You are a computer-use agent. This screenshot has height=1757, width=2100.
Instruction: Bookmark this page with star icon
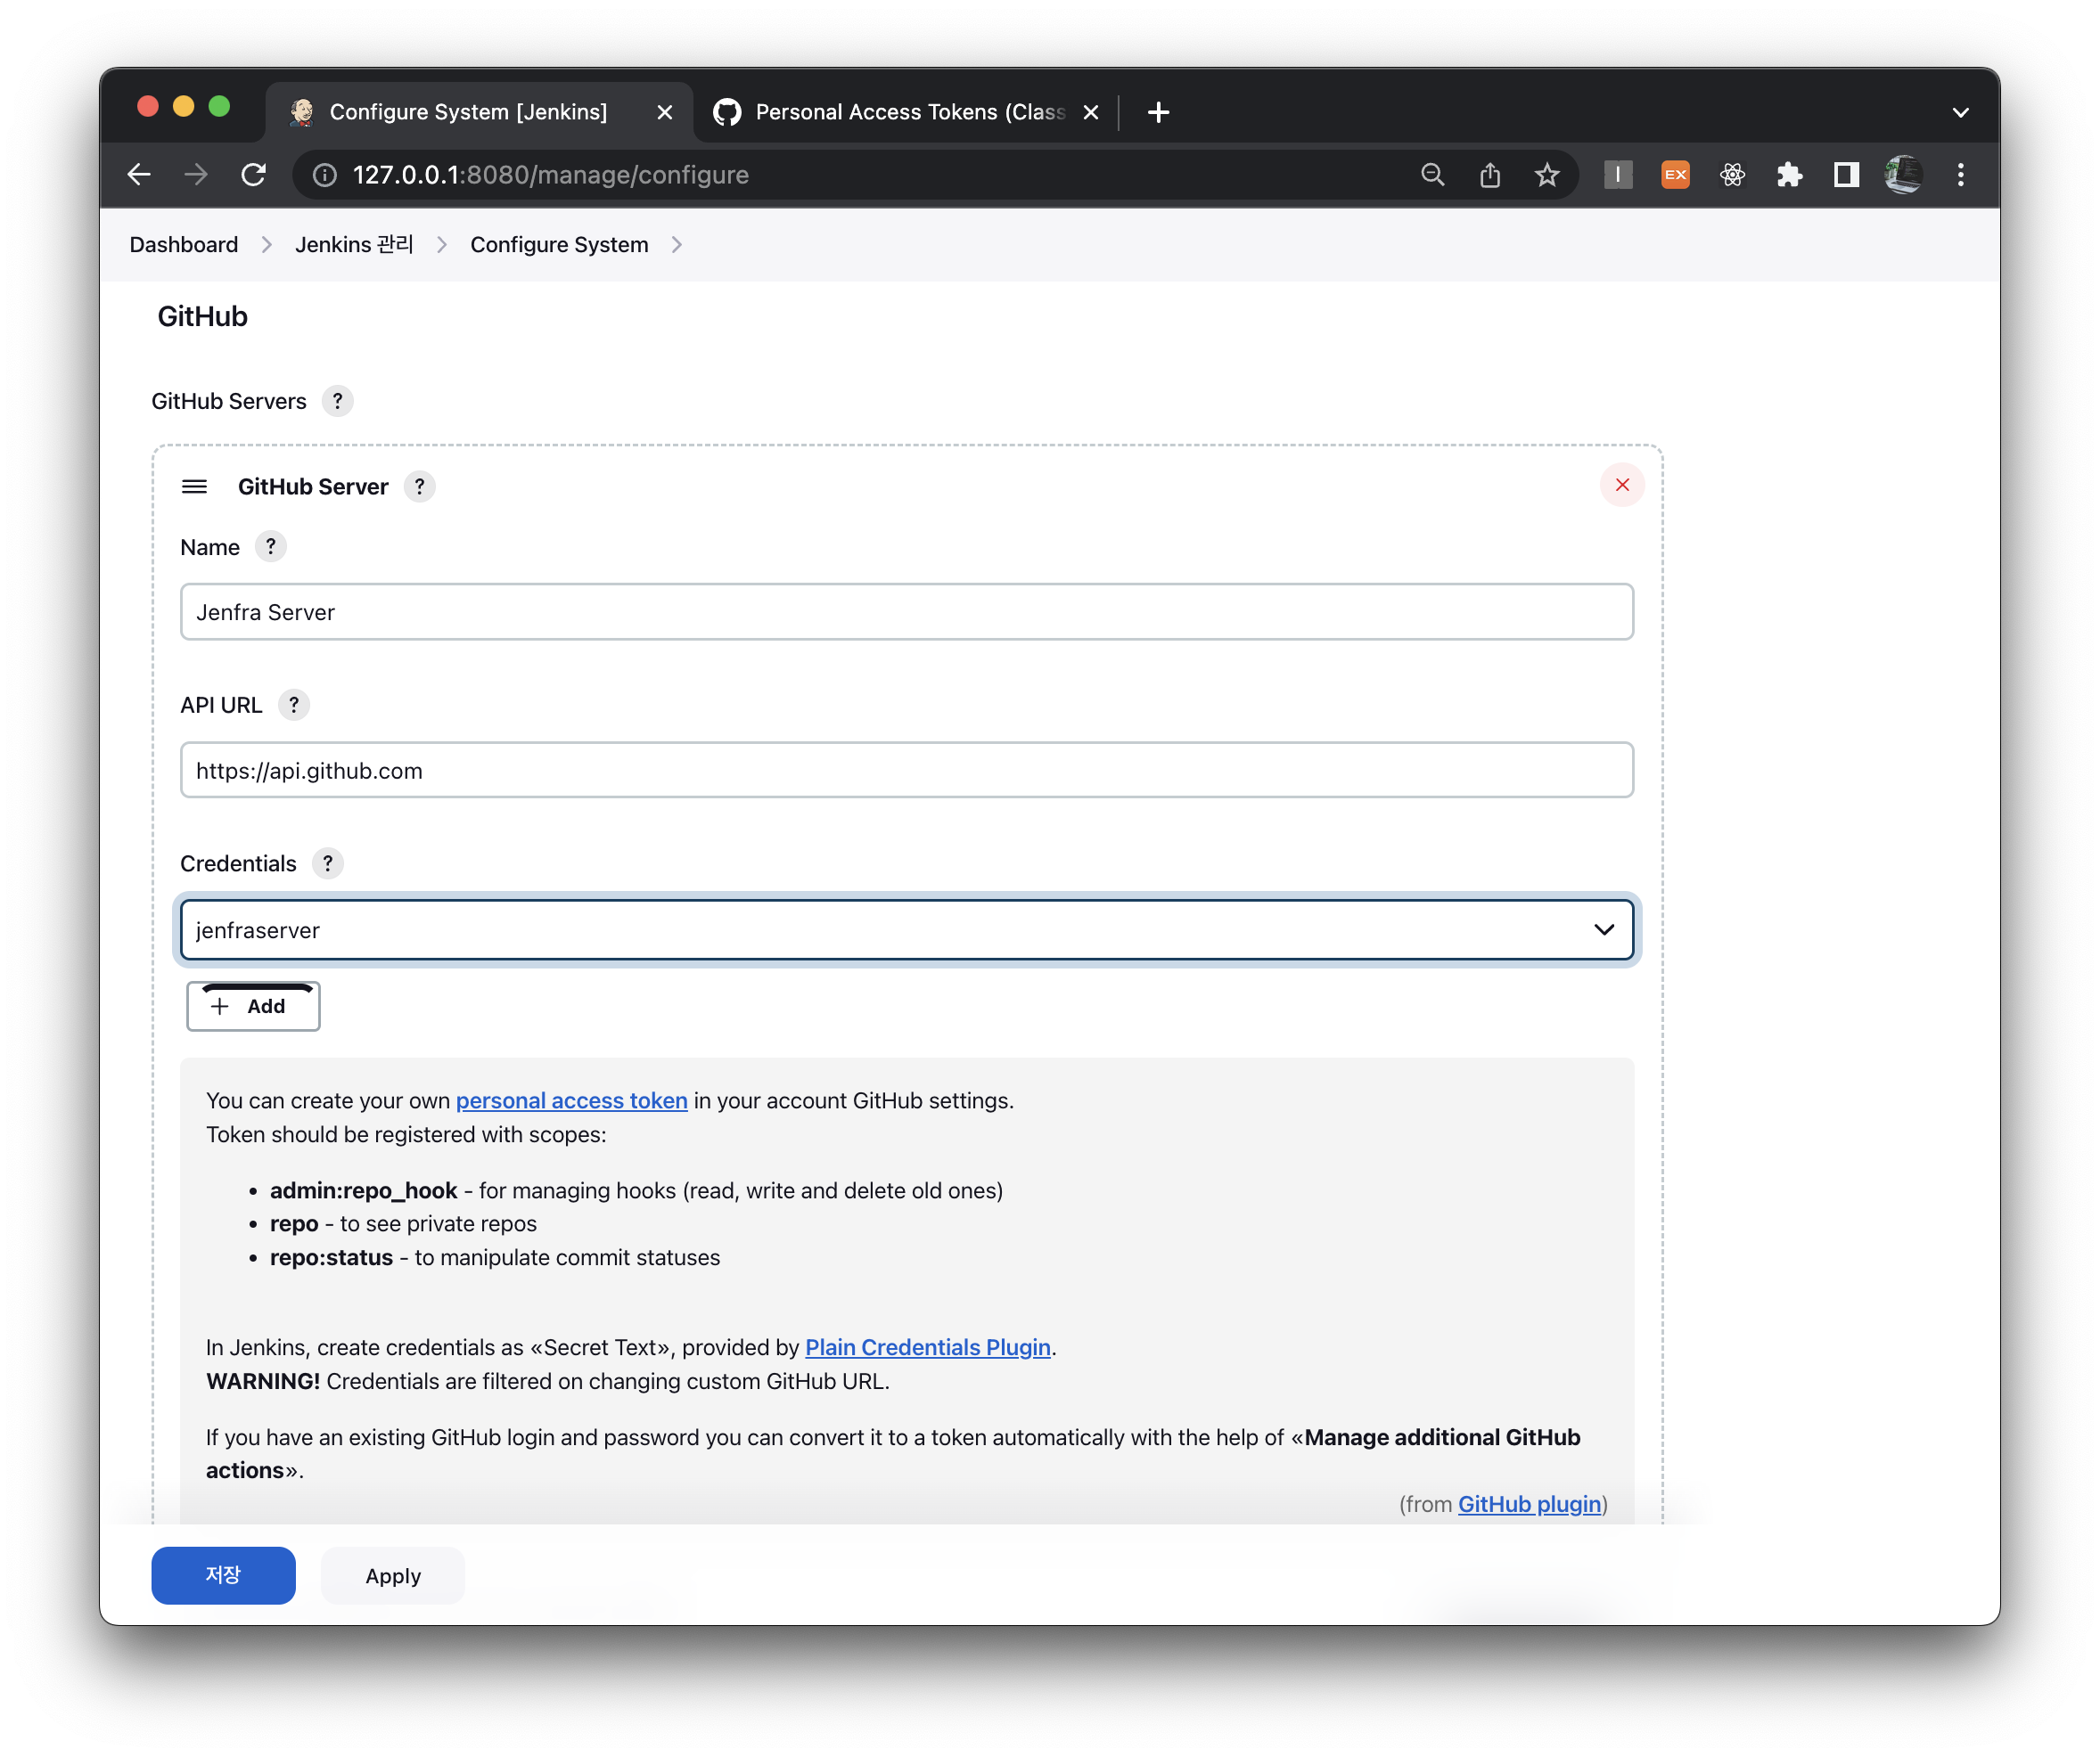point(1546,175)
